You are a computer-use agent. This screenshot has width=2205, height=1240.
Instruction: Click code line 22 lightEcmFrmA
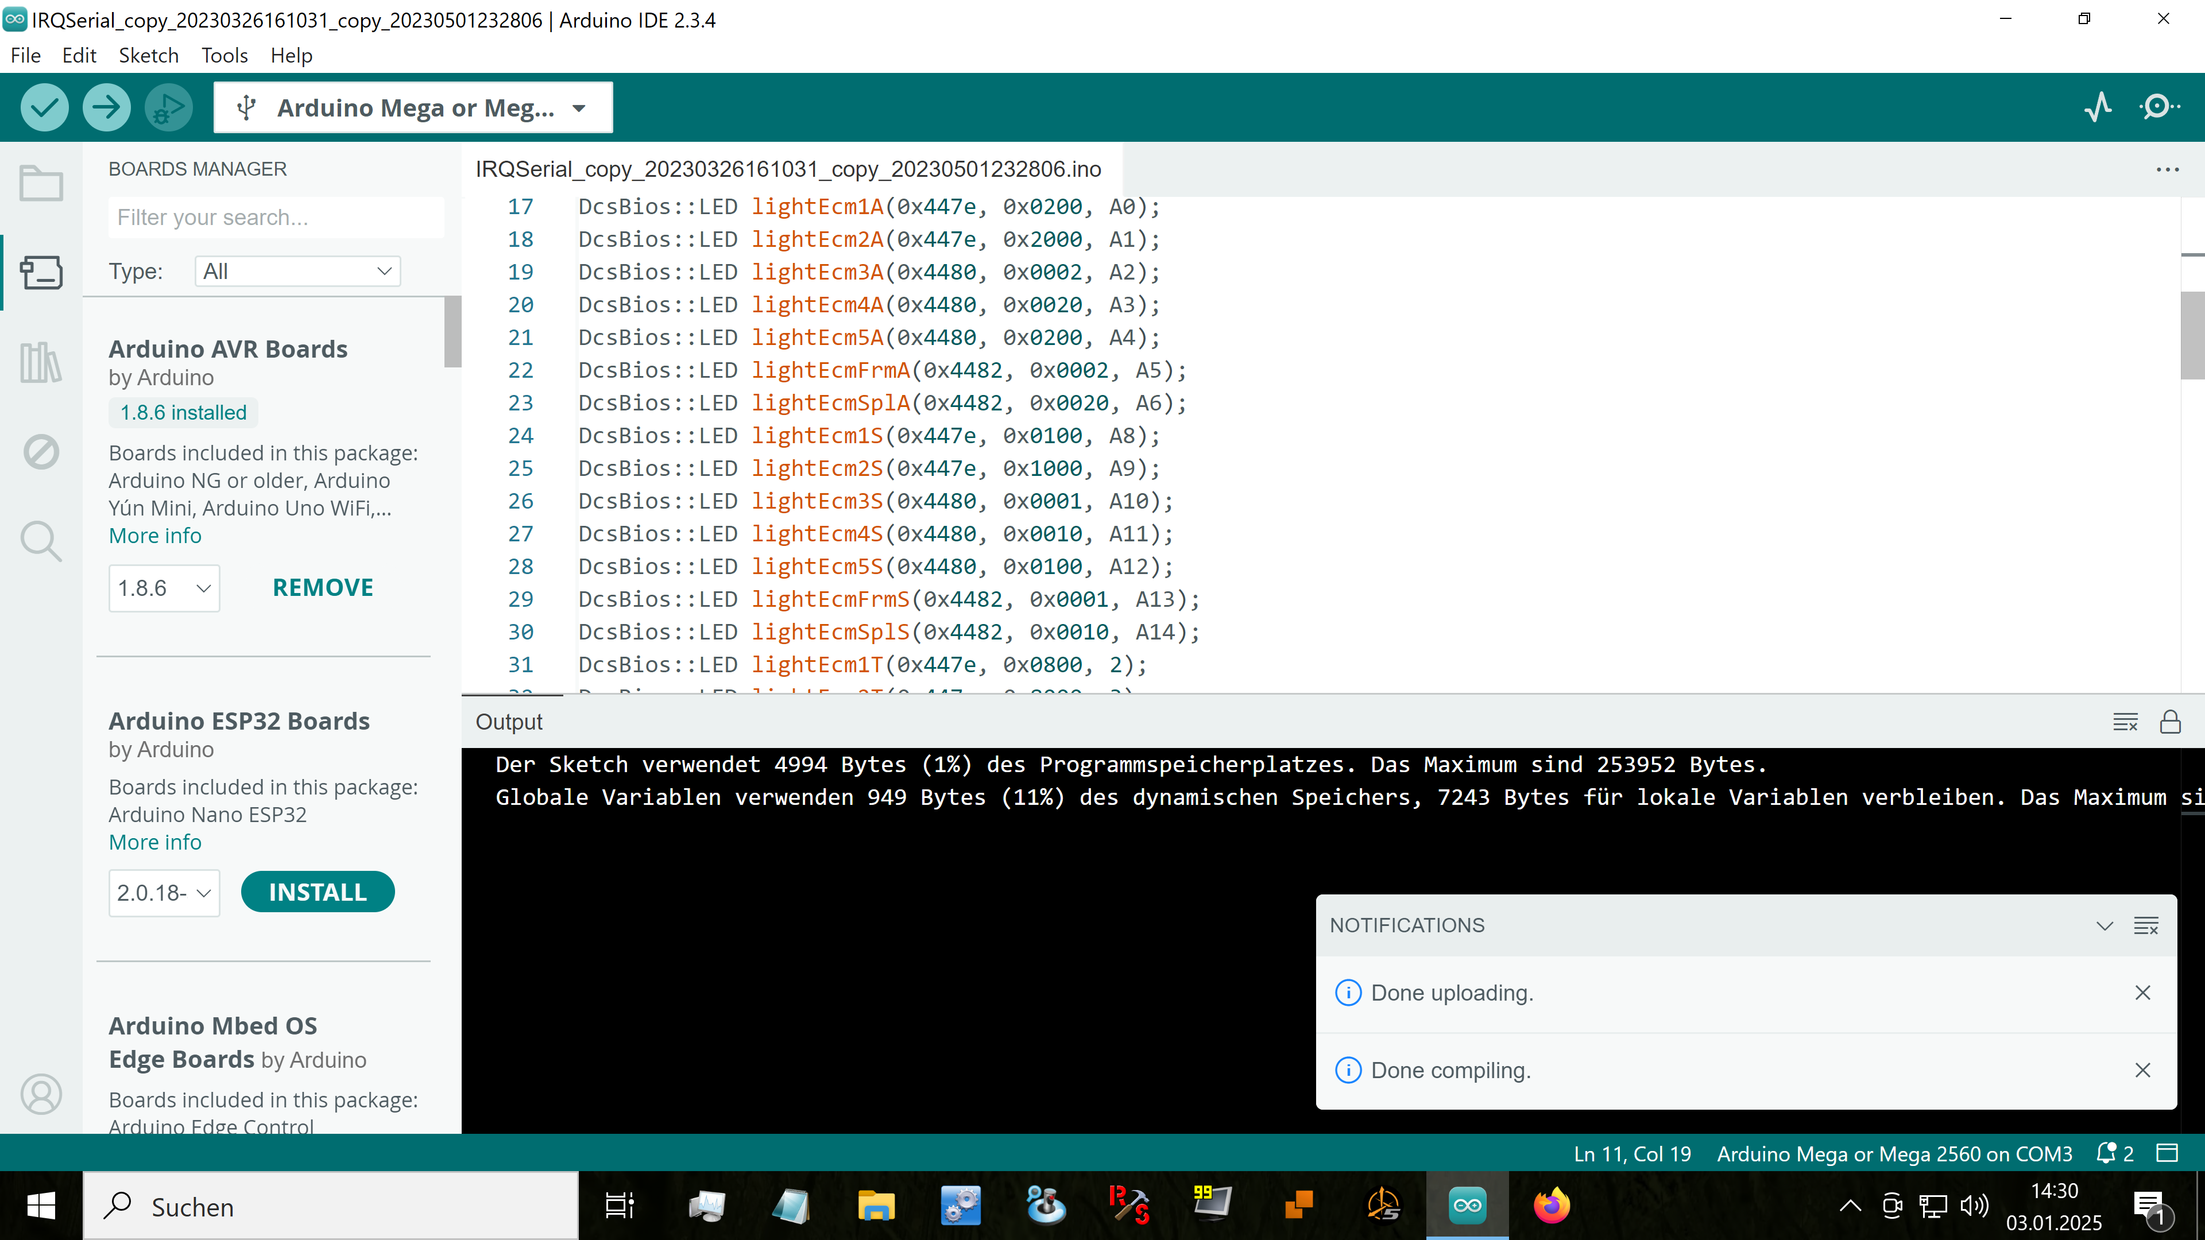click(883, 370)
